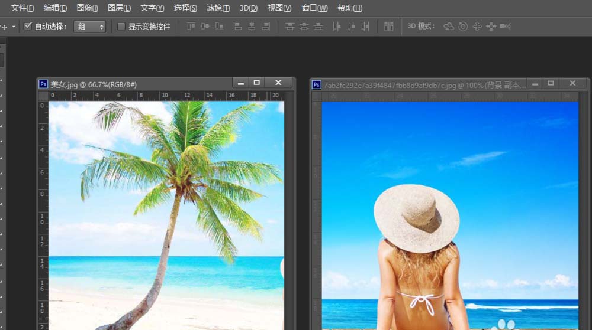The image size is (592, 330).
Task: Open the 图层(L) menu
Action: tap(119, 8)
